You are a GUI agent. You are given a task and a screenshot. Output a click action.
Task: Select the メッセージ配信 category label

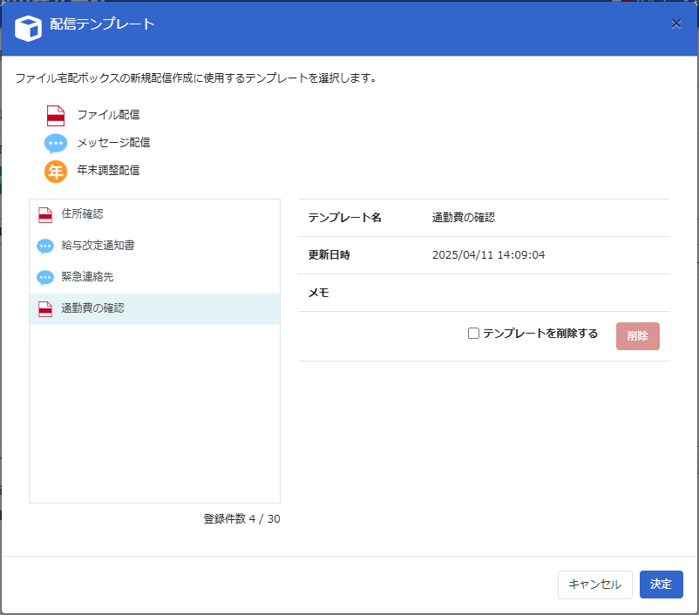click(113, 143)
